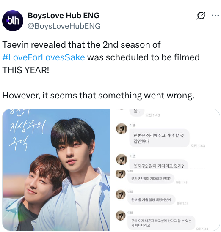The image size is (221, 232).
Task: Click the '한번은 정리해주고' chat bubble
Action: (159, 138)
